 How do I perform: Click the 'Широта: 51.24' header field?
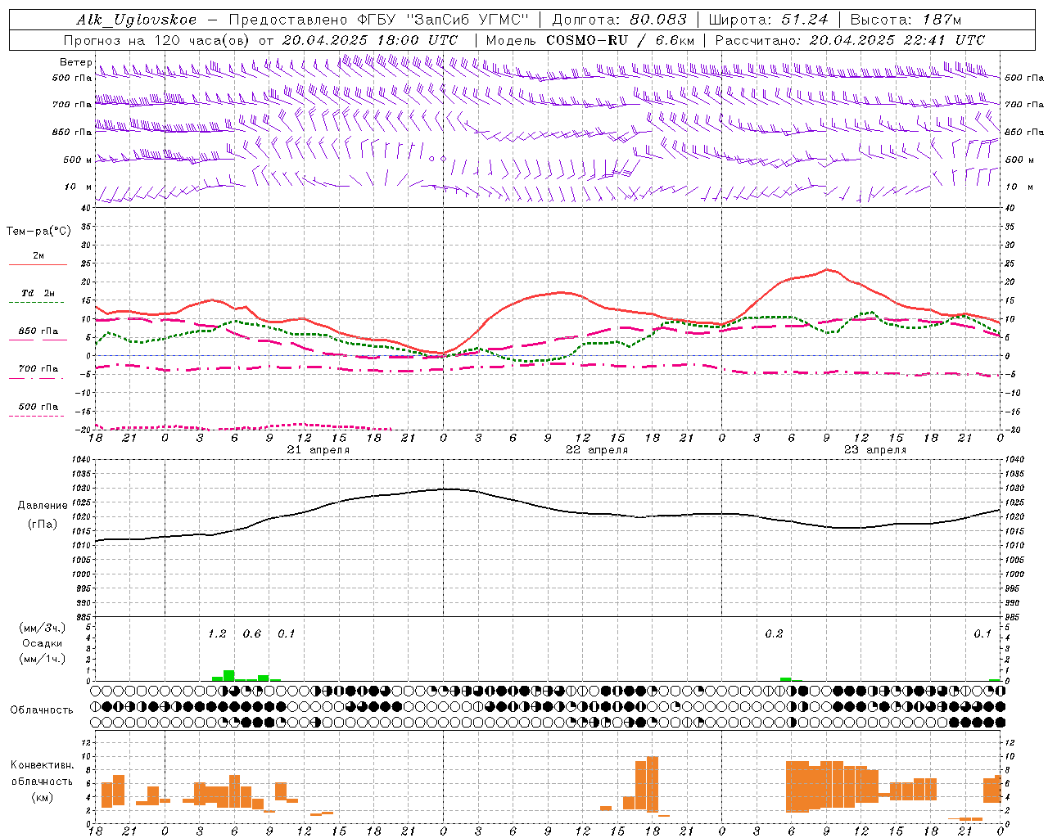(768, 20)
